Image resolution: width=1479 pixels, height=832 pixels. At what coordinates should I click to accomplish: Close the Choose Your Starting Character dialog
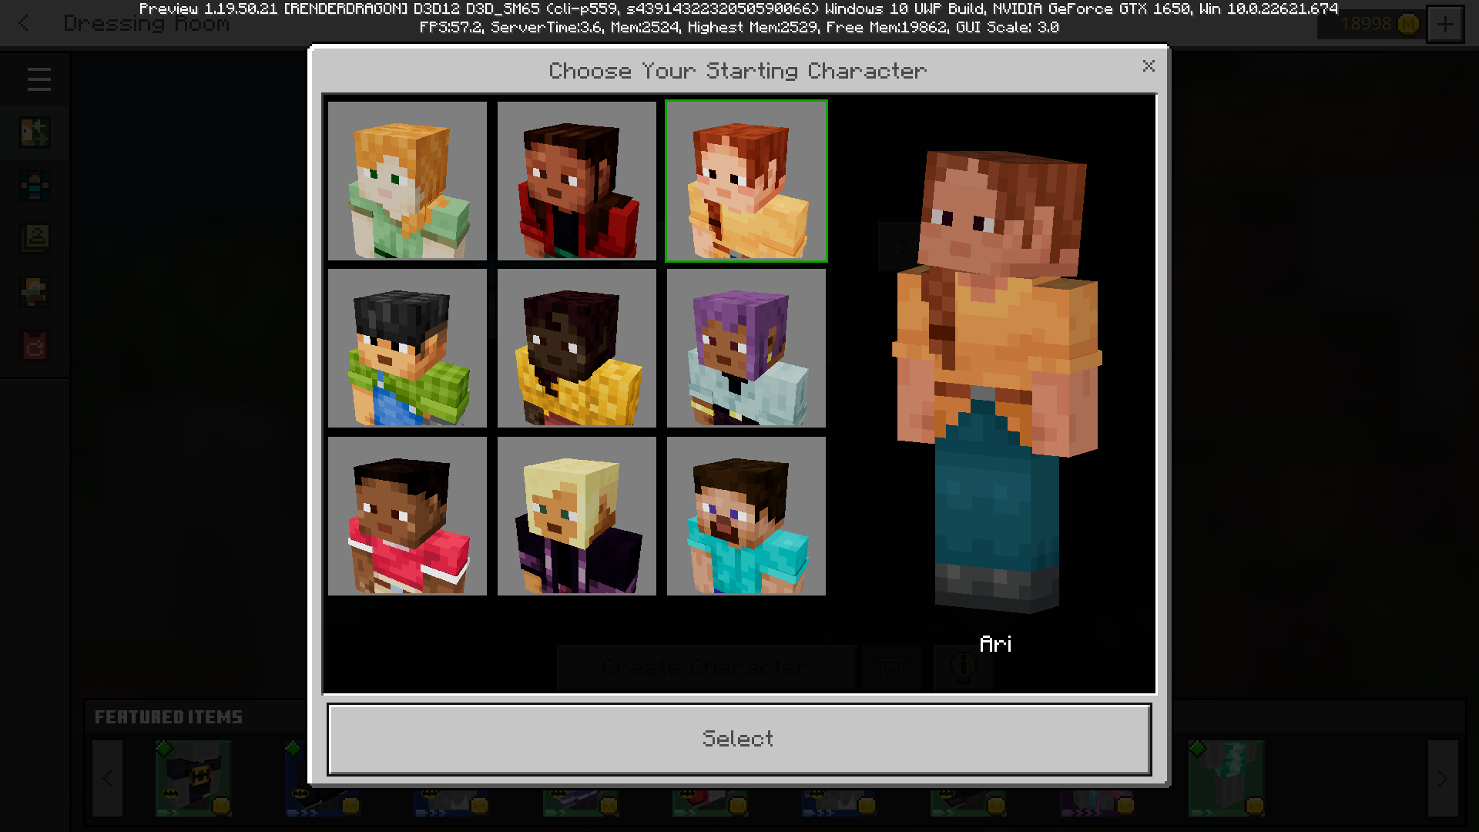click(x=1149, y=66)
